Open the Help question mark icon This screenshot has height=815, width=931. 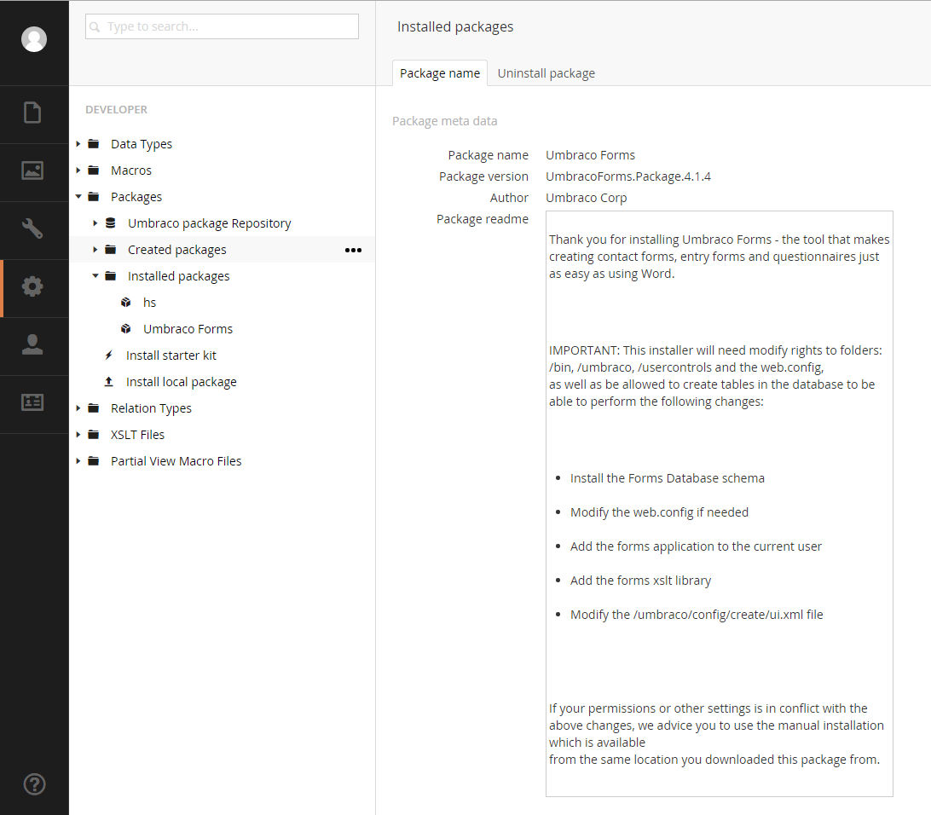click(x=34, y=784)
